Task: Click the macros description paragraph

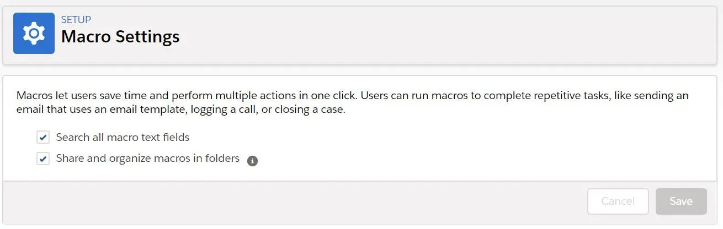Action: [x=353, y=102]
